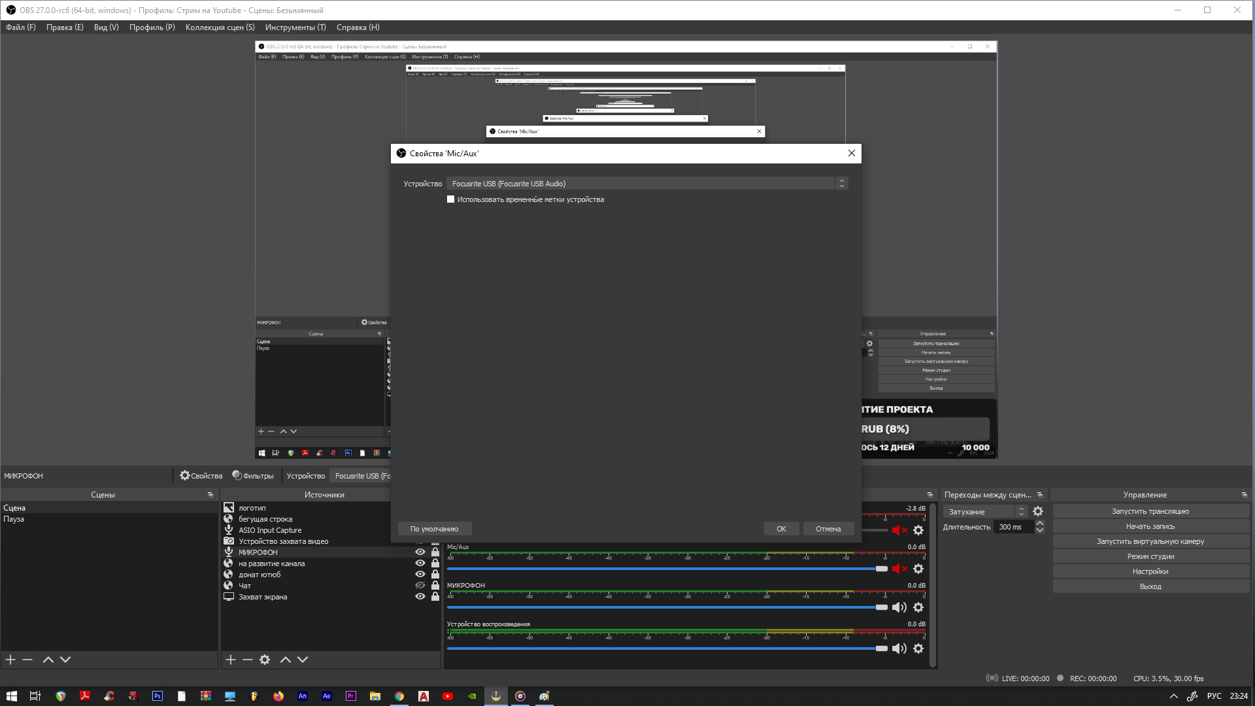Image resolution: width=1255 pixels, height=706 pixels.
Task: Open transition properties gear next to Затухание
Action: (x=1038, y=512)
